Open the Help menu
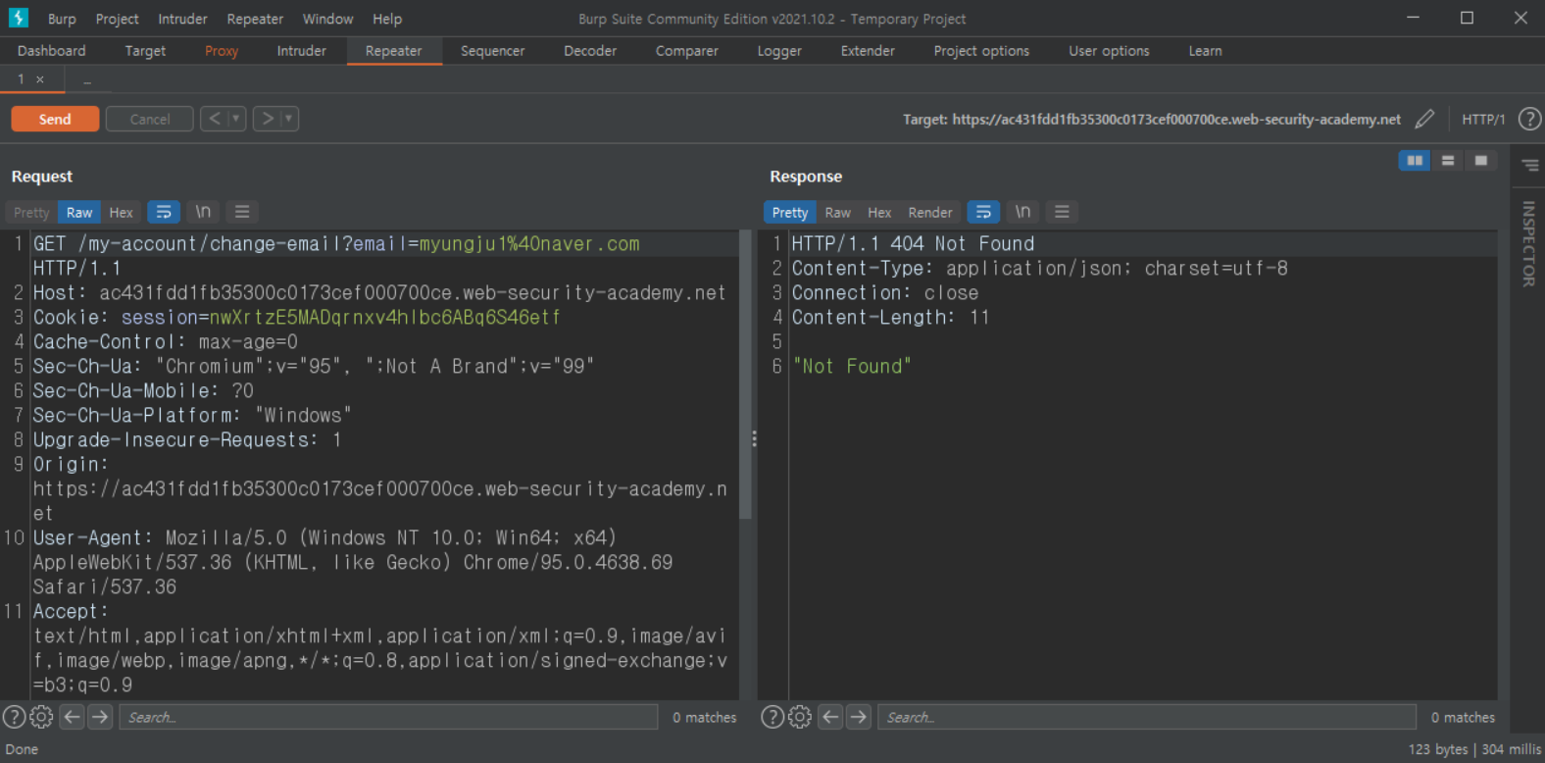 pos(387,19)
